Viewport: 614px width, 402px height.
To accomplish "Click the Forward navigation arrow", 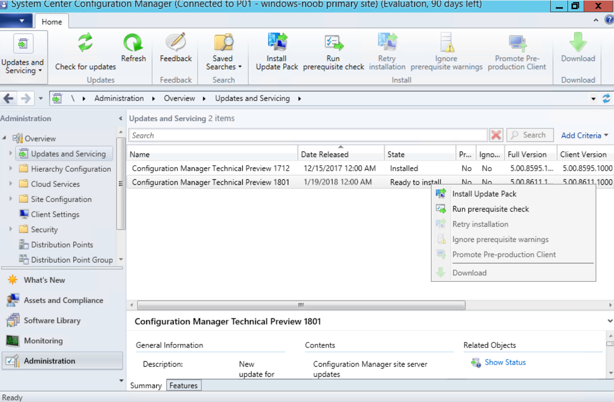I will point(25,98).
